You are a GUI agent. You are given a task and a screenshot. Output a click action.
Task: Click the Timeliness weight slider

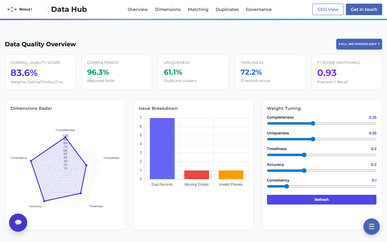tap(304, 155)
